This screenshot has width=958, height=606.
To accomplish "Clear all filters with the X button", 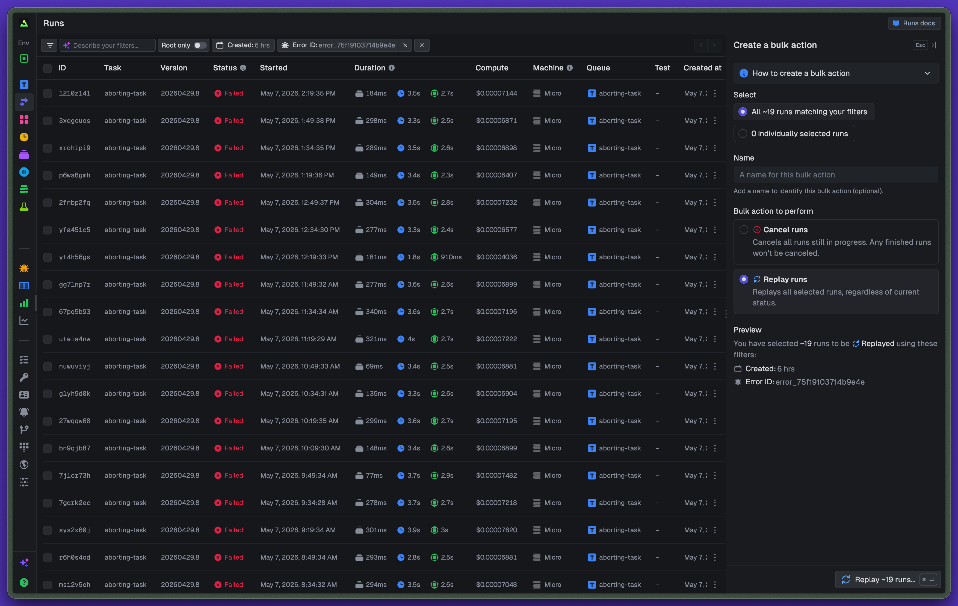I will (x=422, y=45).
